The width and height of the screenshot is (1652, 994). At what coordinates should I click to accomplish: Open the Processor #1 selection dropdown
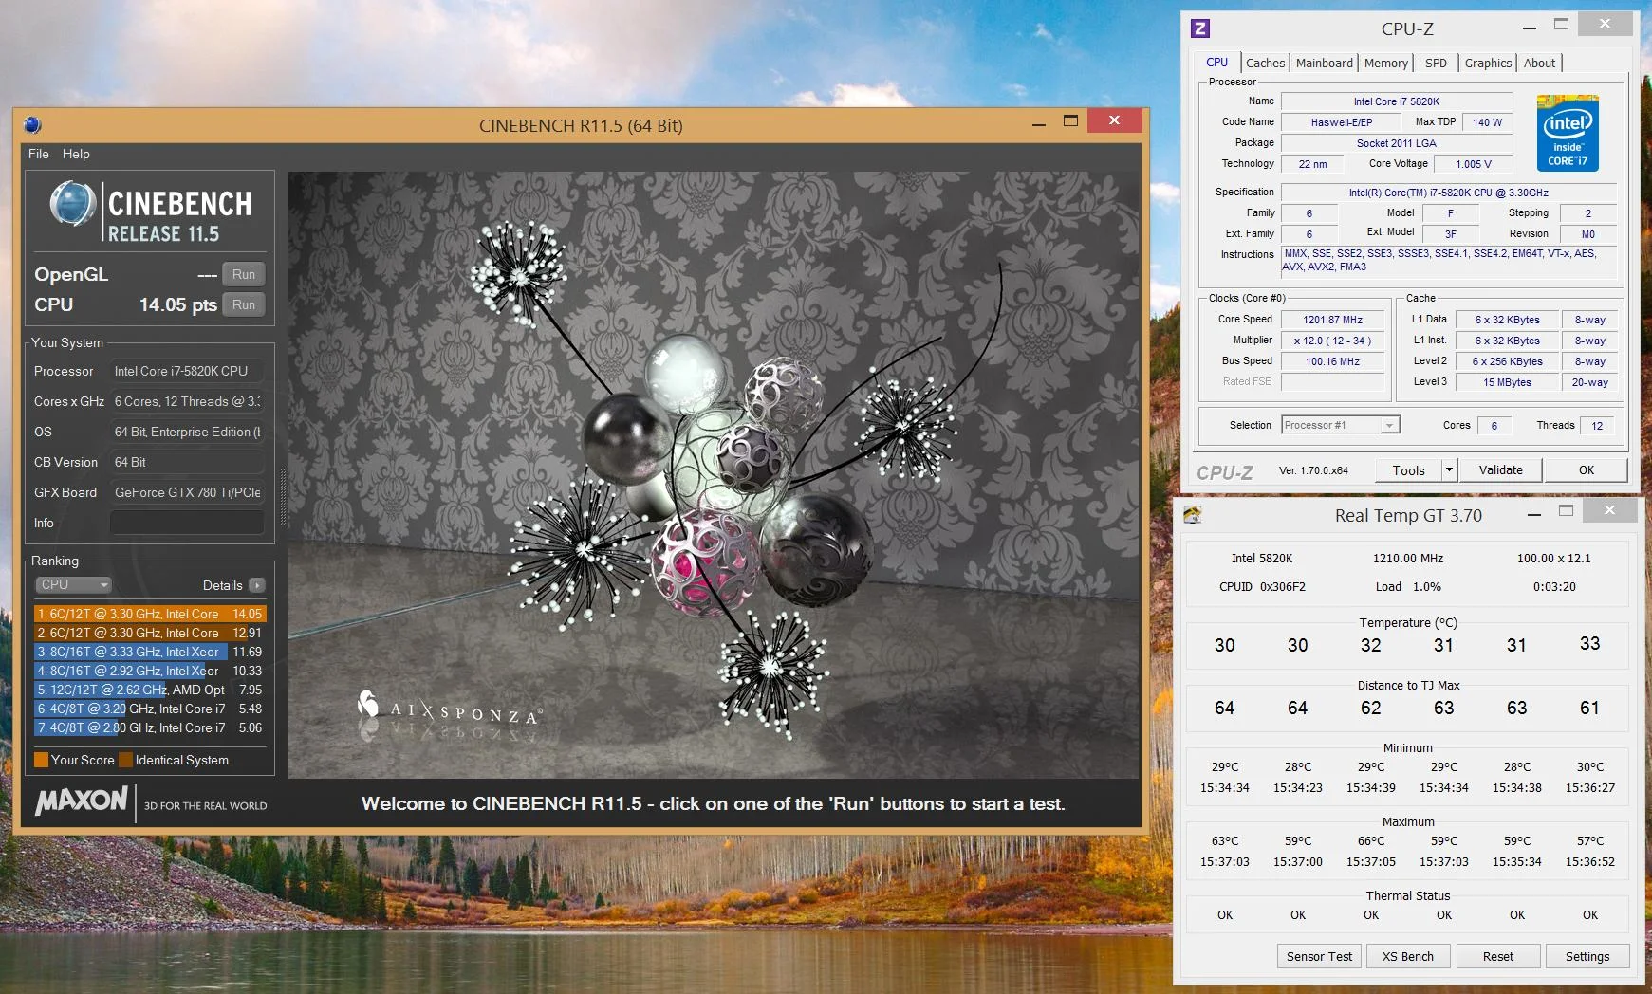pos(1341,425)
